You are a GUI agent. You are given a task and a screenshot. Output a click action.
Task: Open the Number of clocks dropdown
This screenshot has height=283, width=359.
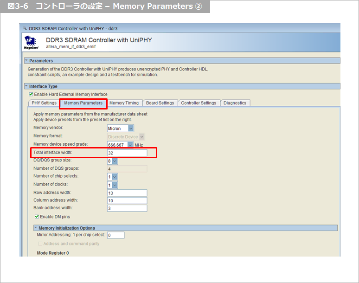[x=115, y=185]
